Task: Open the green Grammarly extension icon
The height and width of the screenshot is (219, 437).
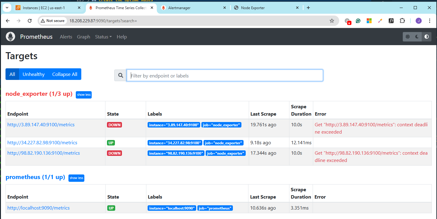Action: [x=358, y=21]
